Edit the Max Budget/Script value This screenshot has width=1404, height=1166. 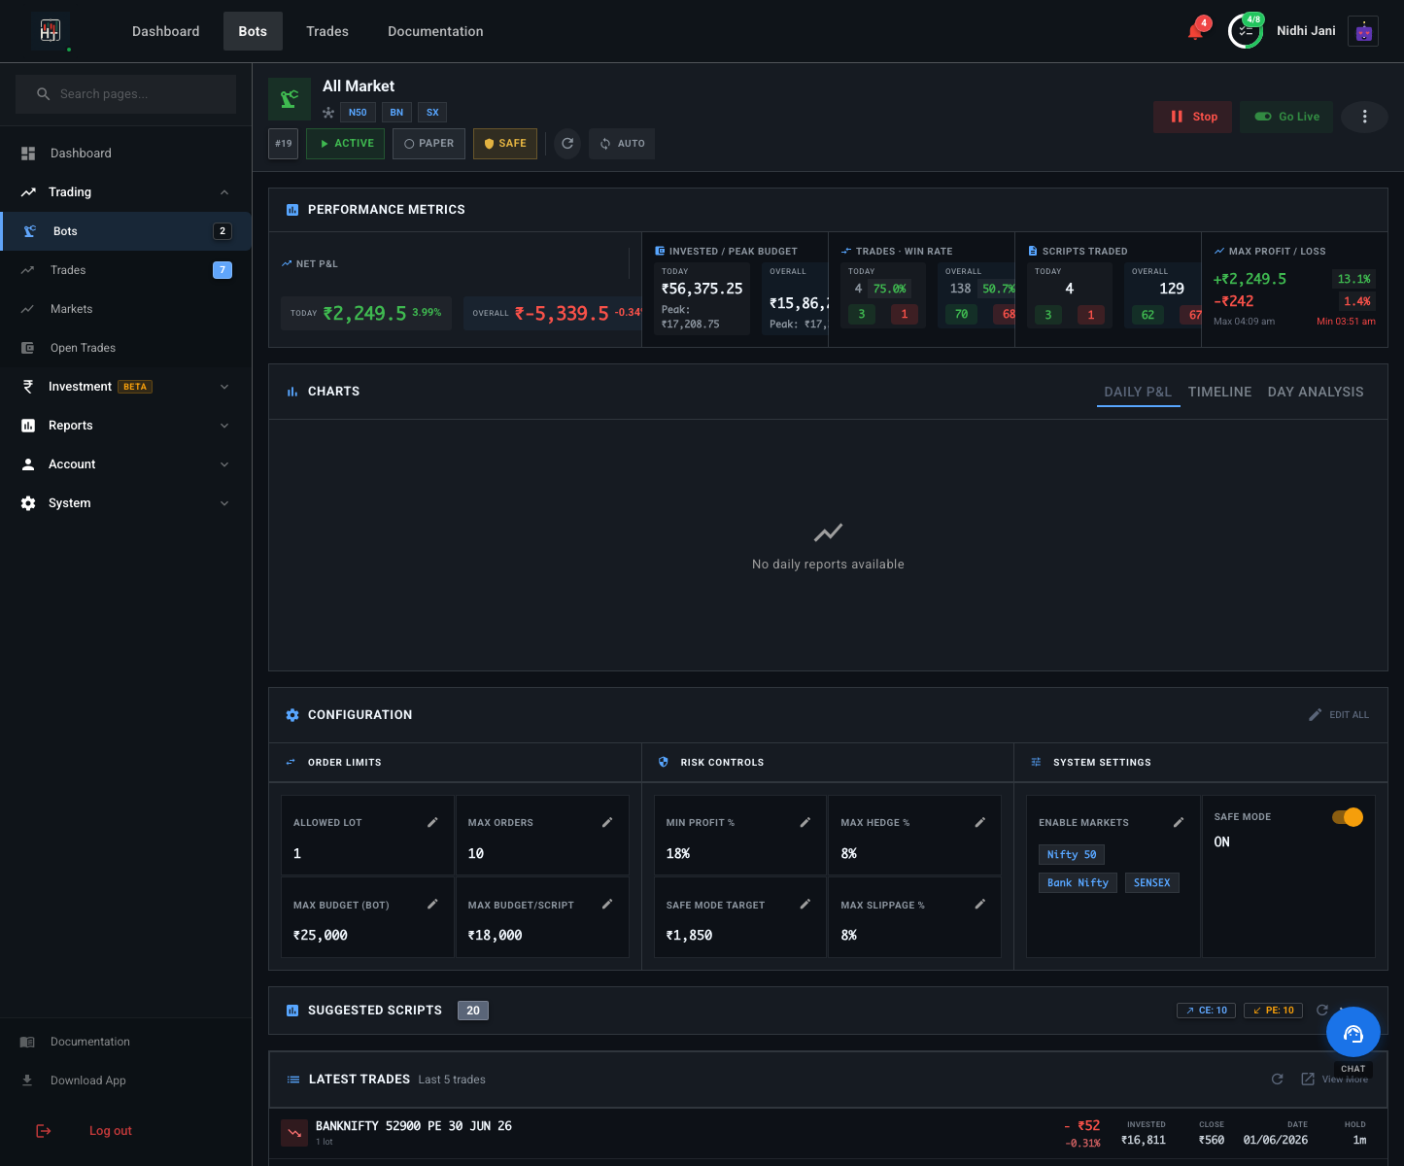[607, 904]
